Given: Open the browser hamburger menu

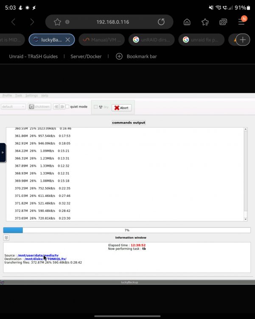Looking at the screenshot, I should 241,22.
